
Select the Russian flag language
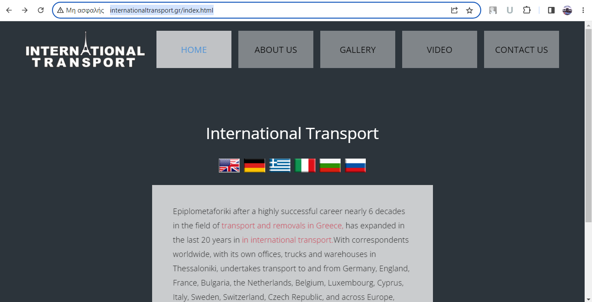click(x=355, y=166)
